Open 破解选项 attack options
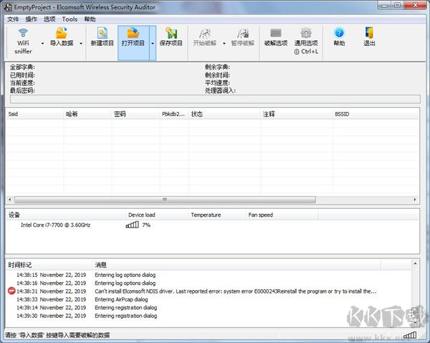430x343 pixels. click(x=276, y=37)
